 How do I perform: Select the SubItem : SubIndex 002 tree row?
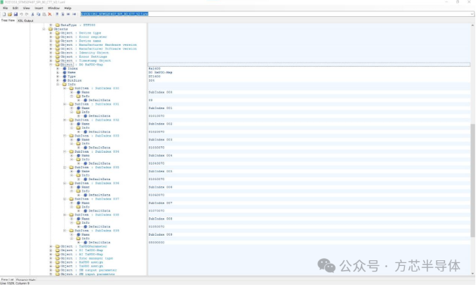tap(97, 120)
